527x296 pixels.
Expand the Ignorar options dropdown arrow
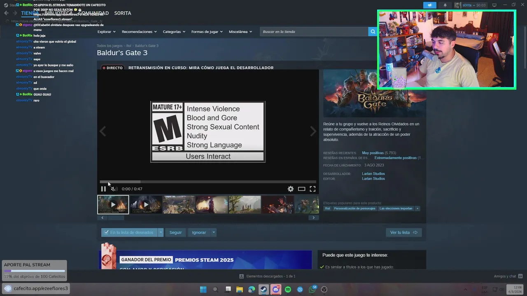coord(213,232)
